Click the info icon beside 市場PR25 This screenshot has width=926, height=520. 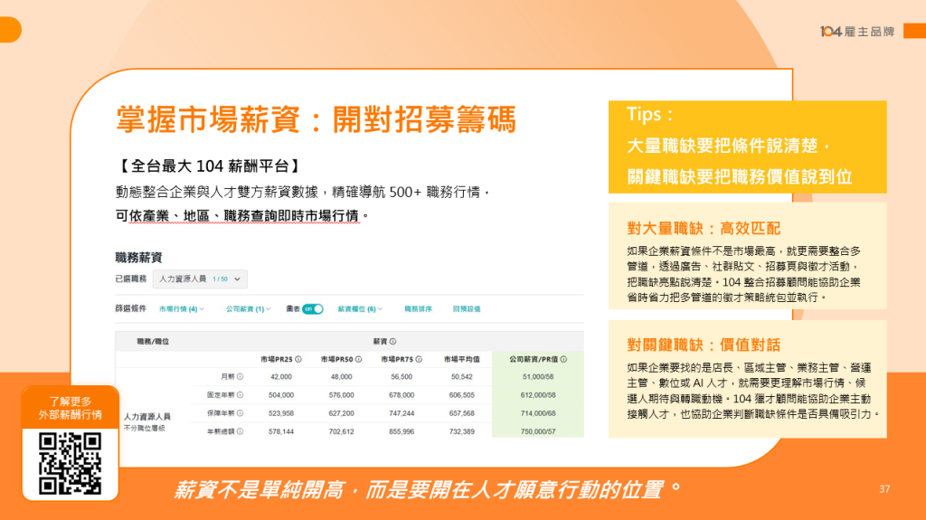[298, 359]
